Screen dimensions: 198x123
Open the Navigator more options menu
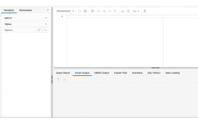pos(45,30)
